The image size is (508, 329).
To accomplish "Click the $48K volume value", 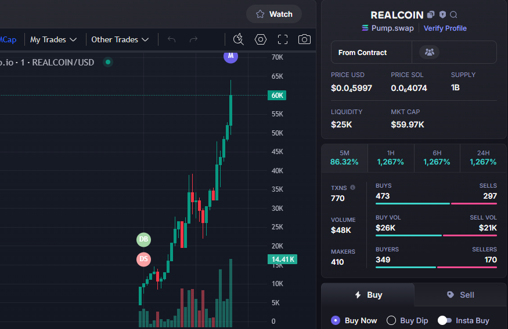I will pyautogui.click(x=341, y=230).
